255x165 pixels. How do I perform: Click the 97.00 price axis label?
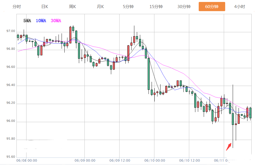[x=11, y=31]
